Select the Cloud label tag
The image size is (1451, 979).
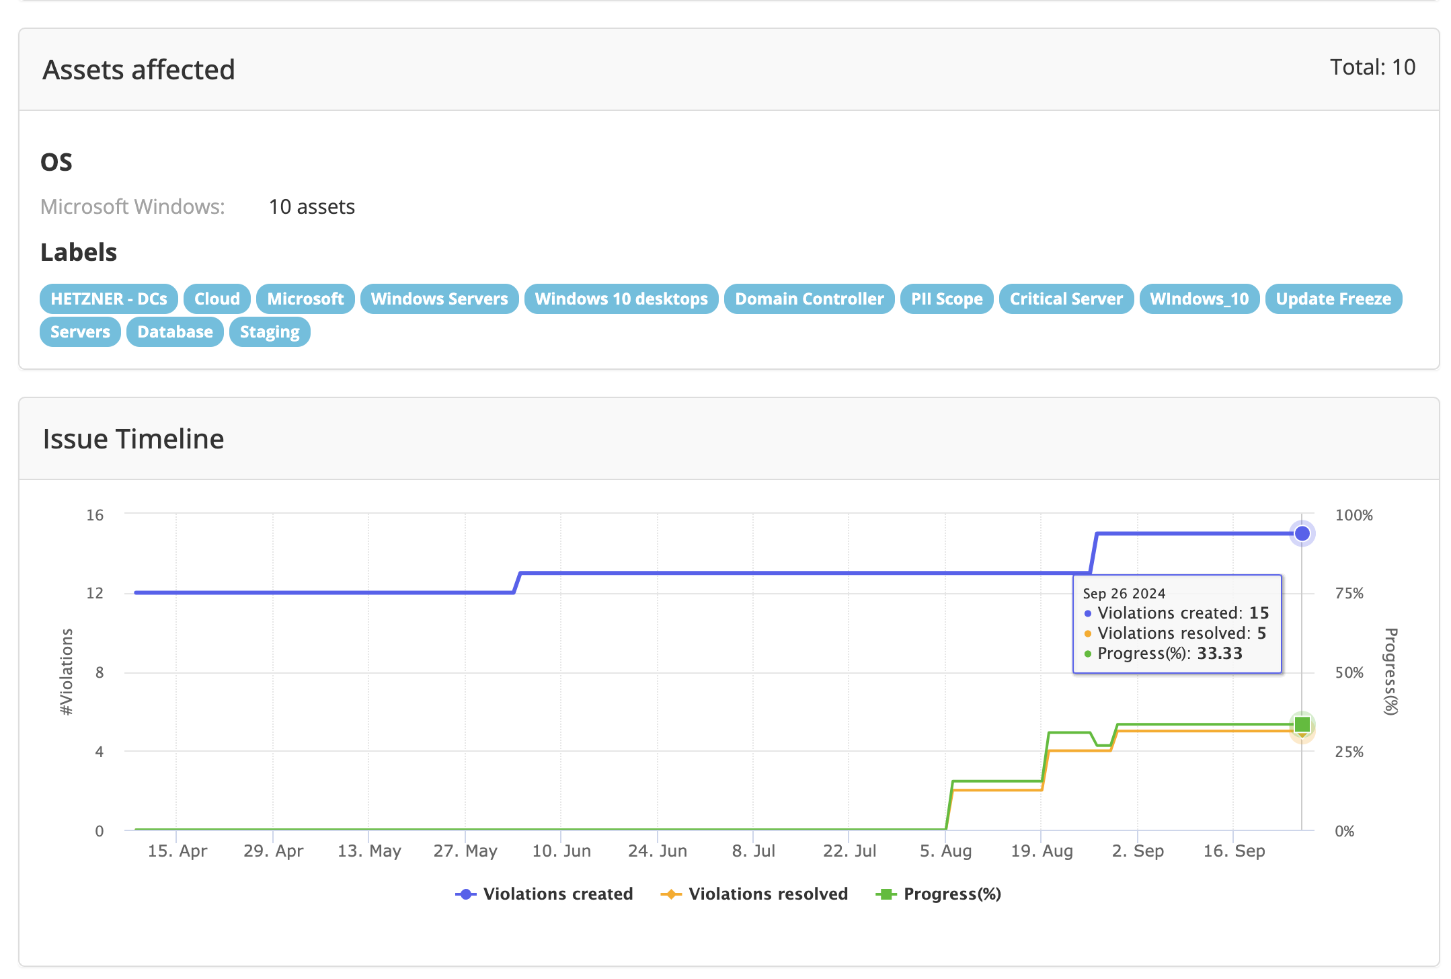coord(217,299)
